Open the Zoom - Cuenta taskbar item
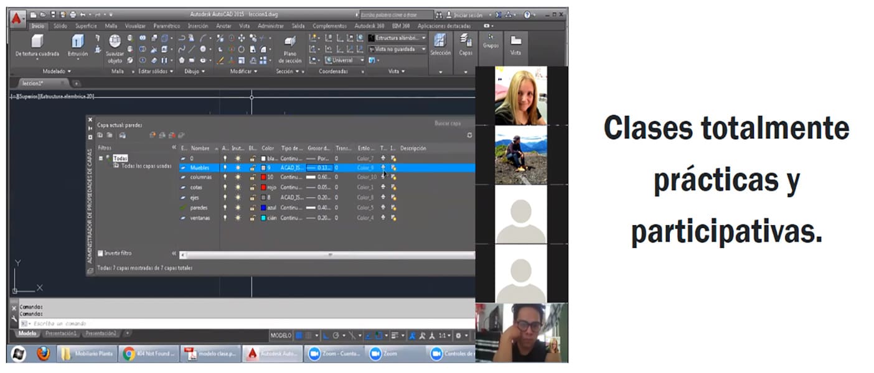874x373 pixels. point(334,354)
